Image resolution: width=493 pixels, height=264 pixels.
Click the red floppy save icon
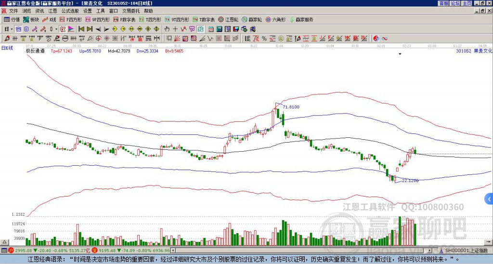pyautogui.click(x=236, y=29)
